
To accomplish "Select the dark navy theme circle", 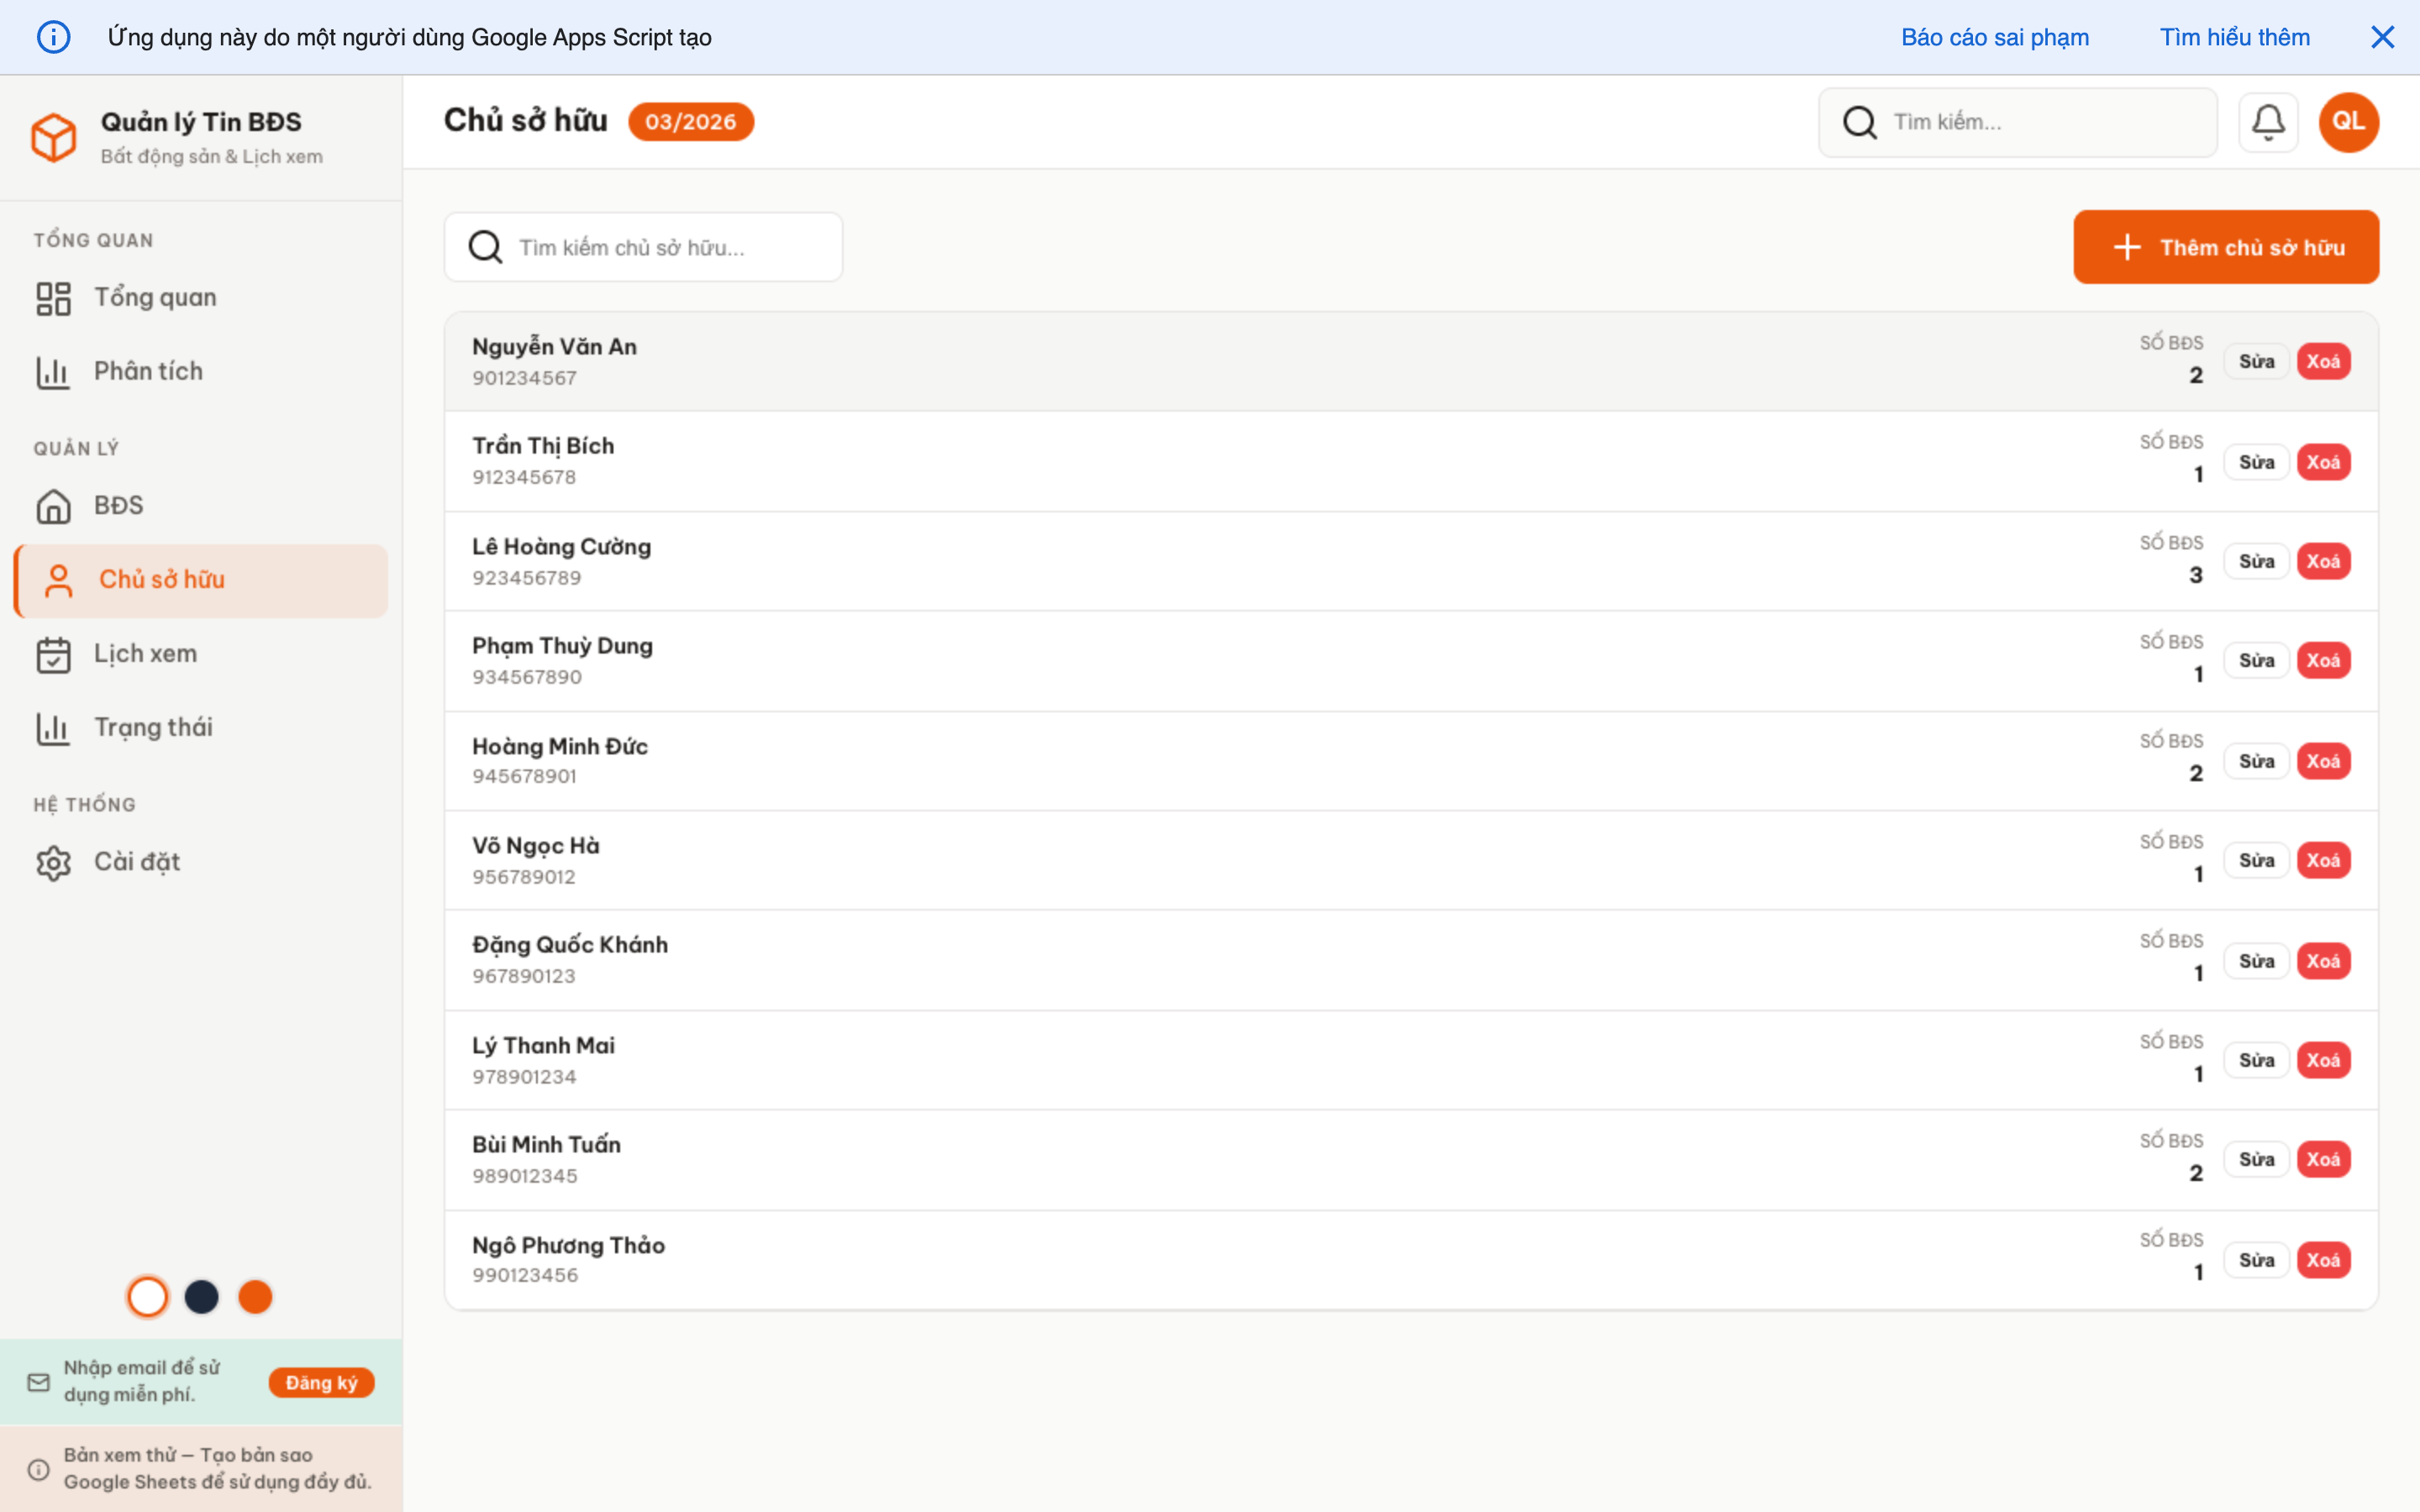I will pyautogui.click(x=202, y=1296).
